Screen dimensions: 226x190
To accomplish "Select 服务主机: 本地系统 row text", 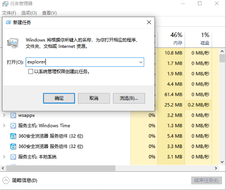I will [x=38, y=157].
